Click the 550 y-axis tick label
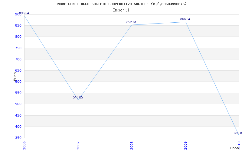Image resolution: width=242 pixels, height=151 pixels. tap(18, 93)
